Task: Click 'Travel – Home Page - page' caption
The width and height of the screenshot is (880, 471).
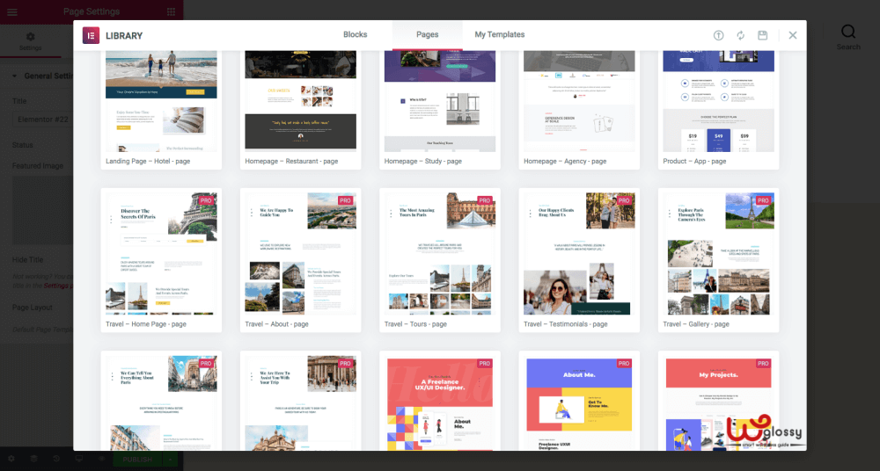Action: pos(146,324)
